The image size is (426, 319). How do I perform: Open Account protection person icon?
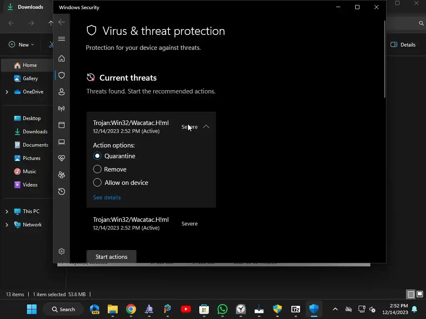pos(62,92)
